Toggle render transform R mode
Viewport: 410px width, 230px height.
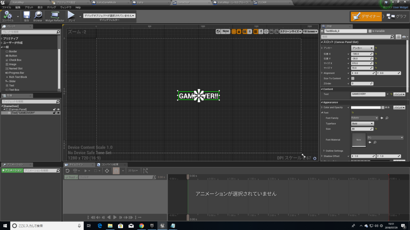click(x=250, y=31)
